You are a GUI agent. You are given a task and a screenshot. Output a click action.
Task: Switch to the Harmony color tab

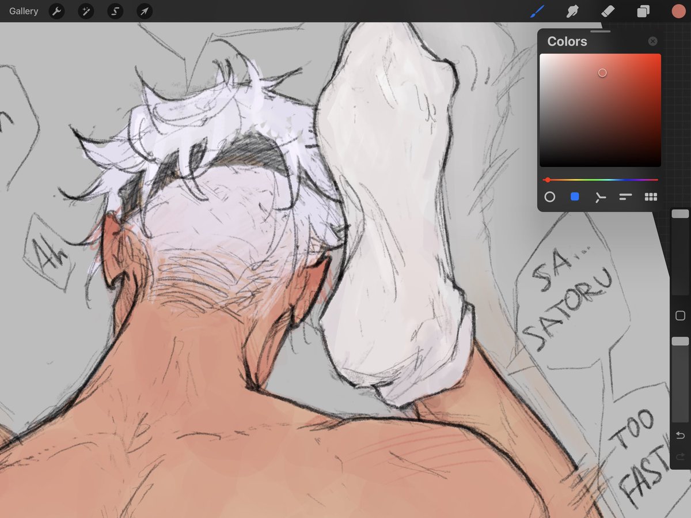(600, 197)
